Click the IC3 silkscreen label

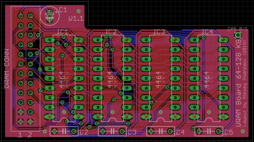[x=159, y=32]
